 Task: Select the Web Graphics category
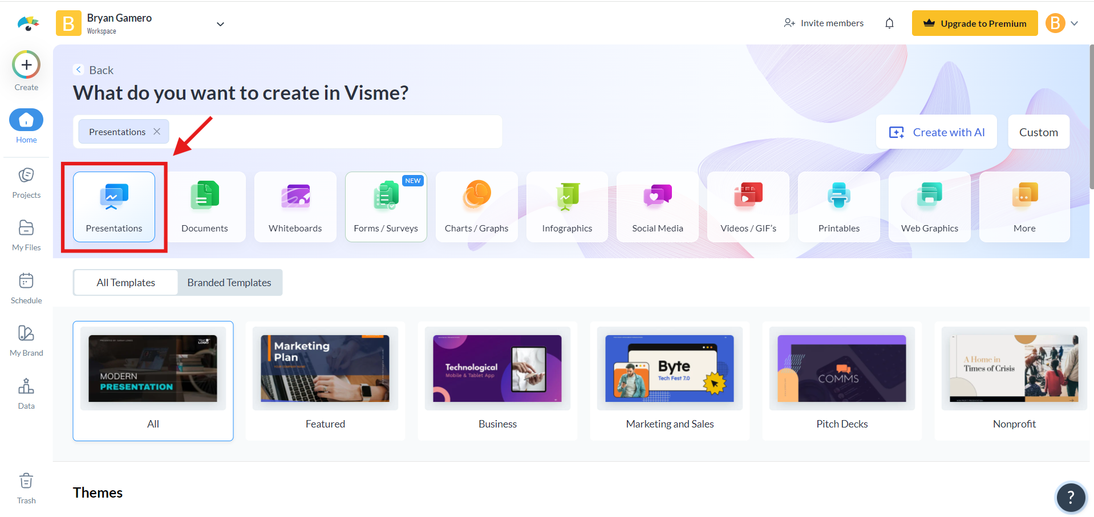coord(930,207)
